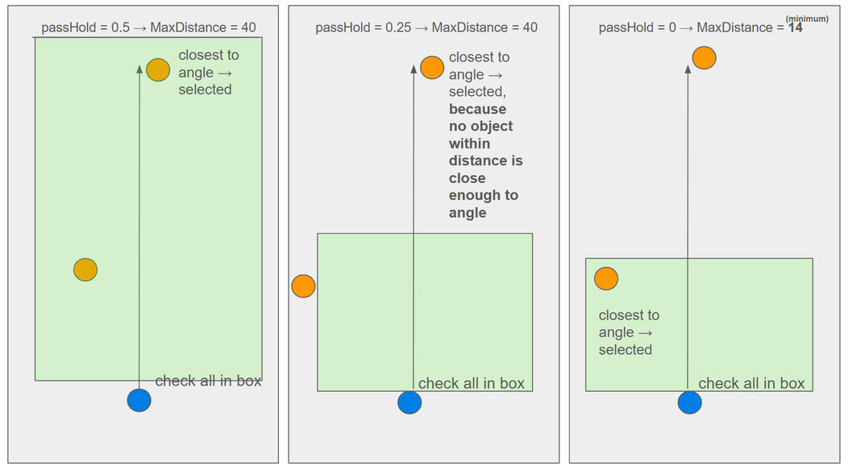Screen dimensions: 848x471
Task: Click "check all in box" in the 0.25 panel
Action: pyautogui.click(x=472, y=383)
